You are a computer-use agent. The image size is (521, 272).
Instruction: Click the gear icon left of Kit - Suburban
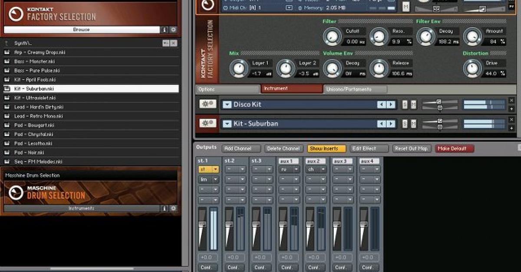click(207, 123)
